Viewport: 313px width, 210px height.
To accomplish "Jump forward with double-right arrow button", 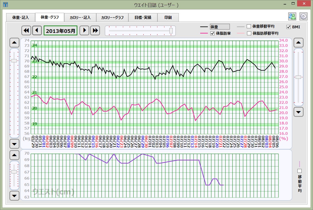I will (x=95, y=30).
